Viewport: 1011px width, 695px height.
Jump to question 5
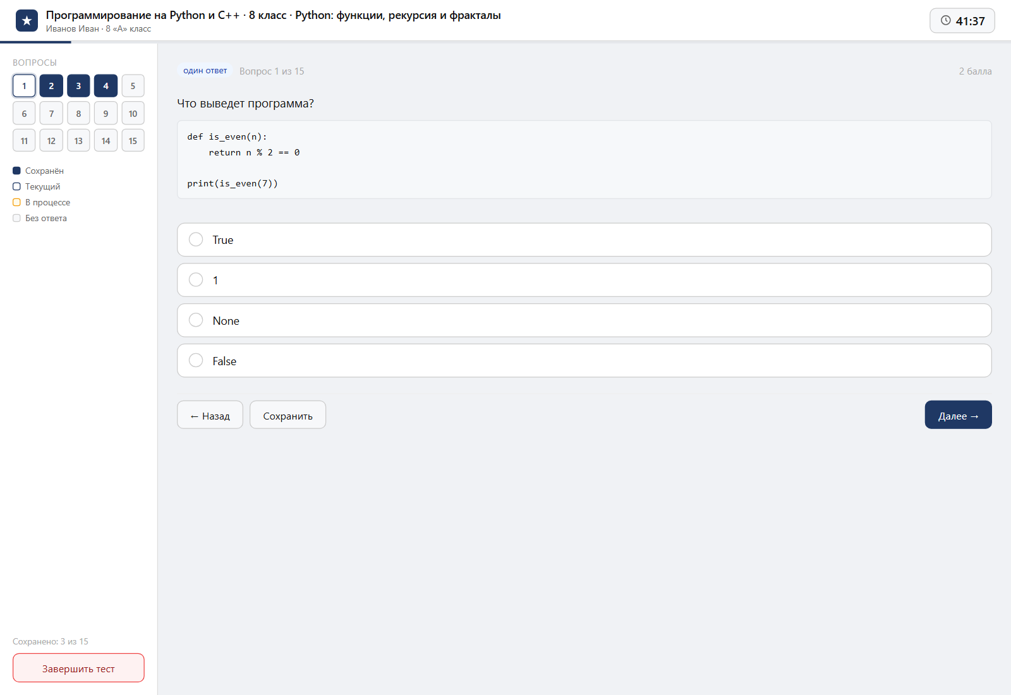[133, 86]
